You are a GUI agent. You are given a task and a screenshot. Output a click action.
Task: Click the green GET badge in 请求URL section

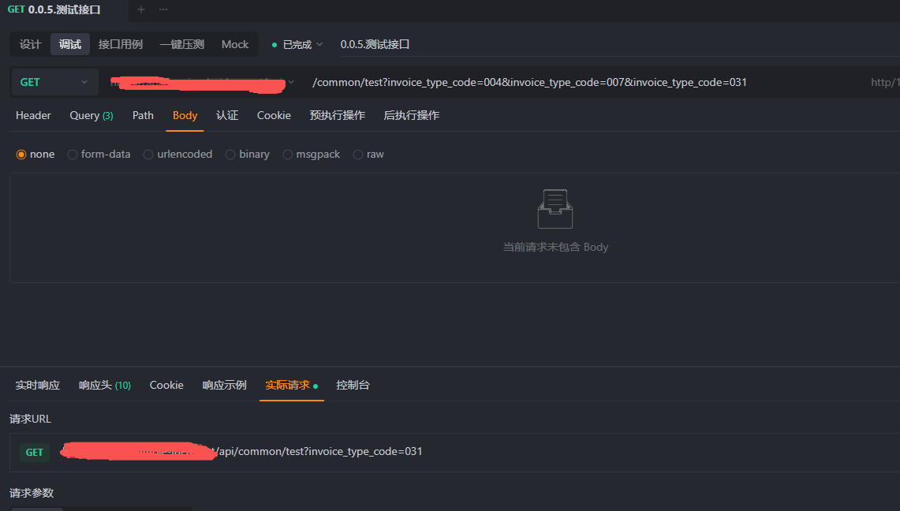pos(34,452)
